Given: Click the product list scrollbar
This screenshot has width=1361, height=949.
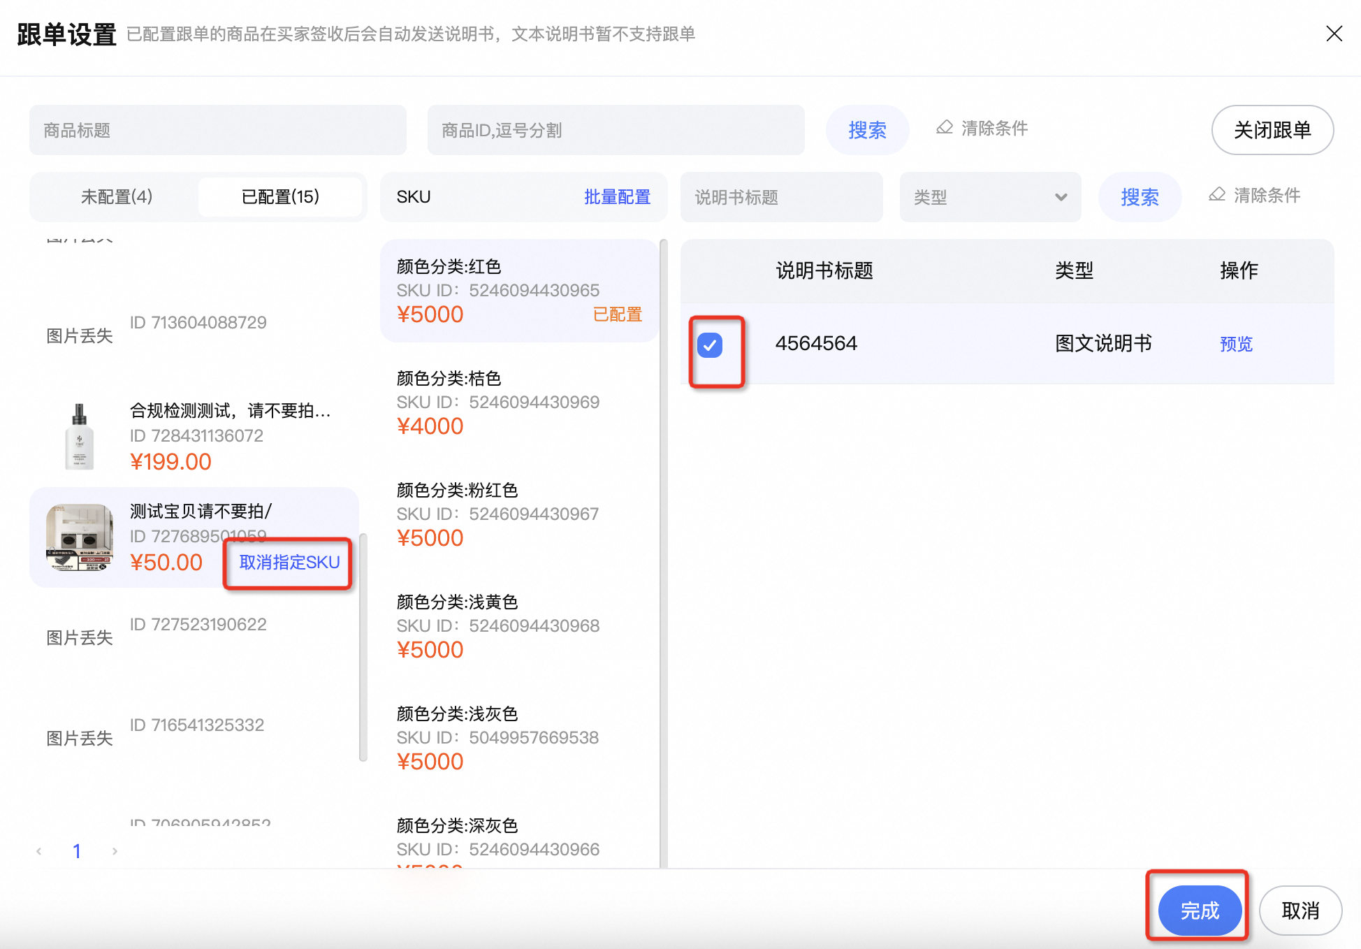Looking at the screenshot, I should (x=363, y=647).
